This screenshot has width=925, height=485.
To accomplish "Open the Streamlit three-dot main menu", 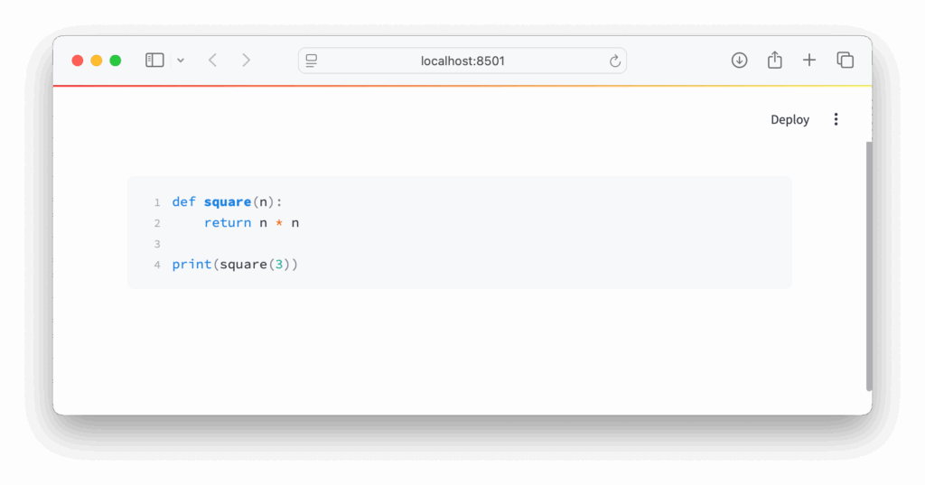I will 836,119.
